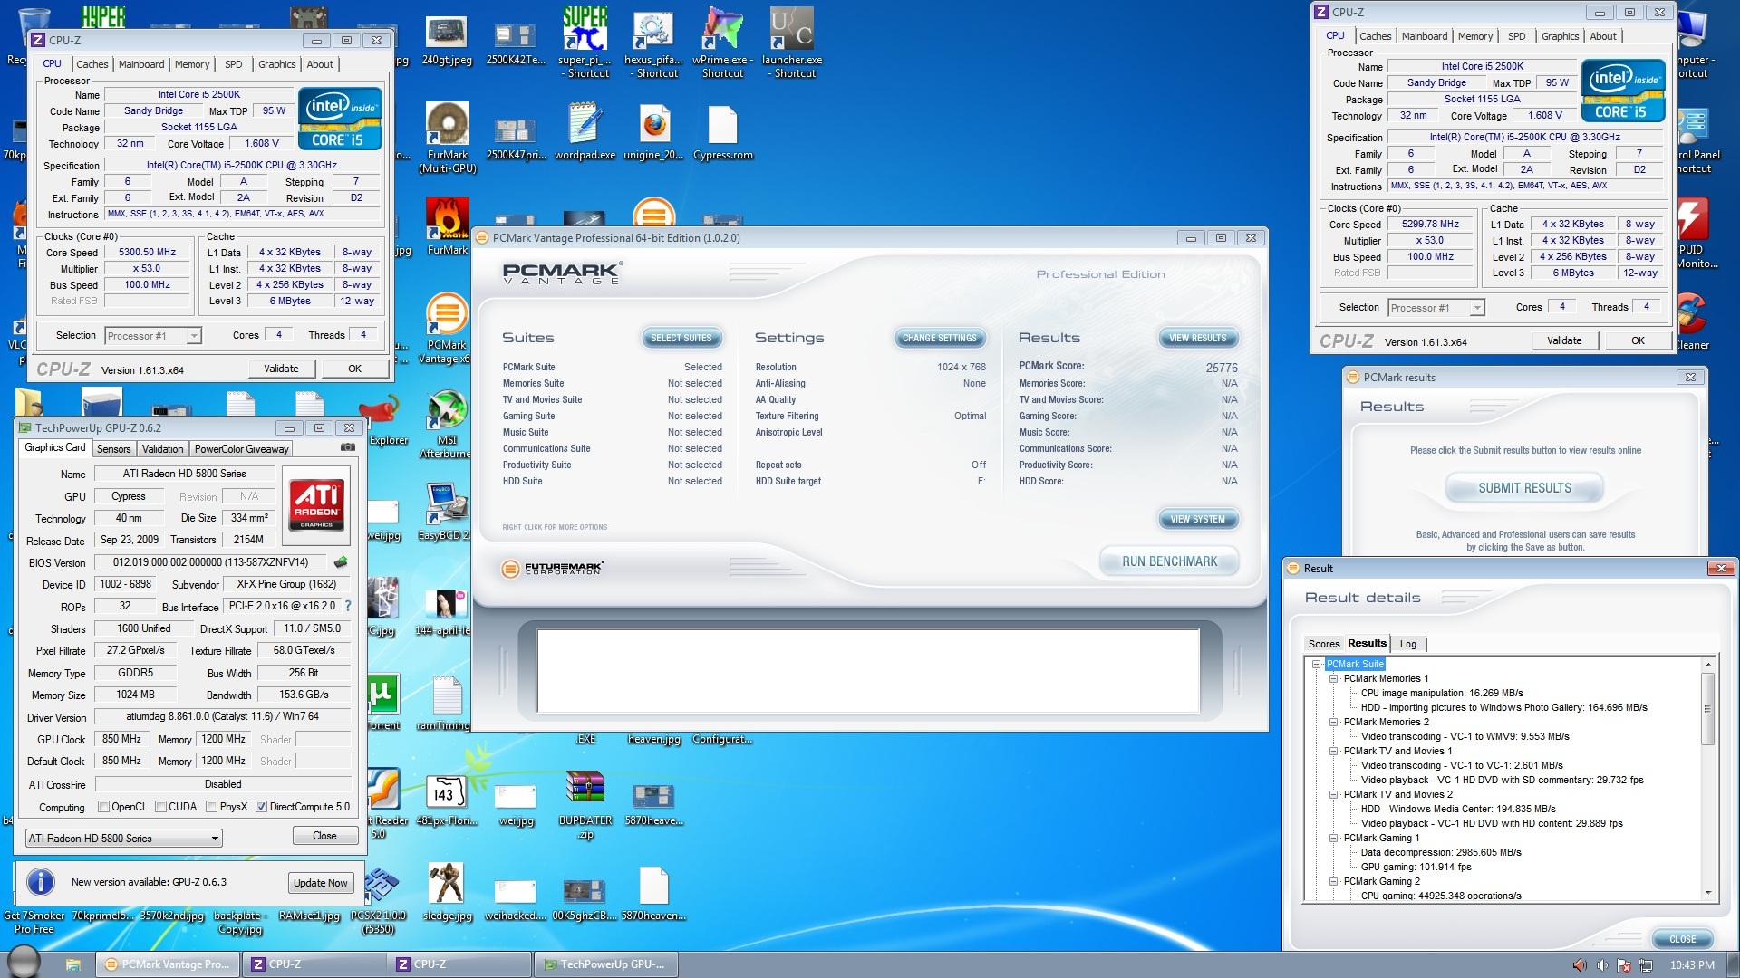Open the 240gt.jpeg desktop icon
The image size is (1740, 978).
click(x=448, y=43)
